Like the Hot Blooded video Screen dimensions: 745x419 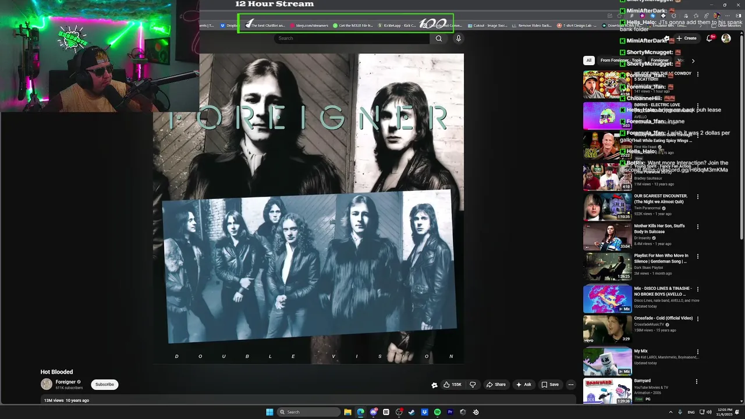pos(452,385)
